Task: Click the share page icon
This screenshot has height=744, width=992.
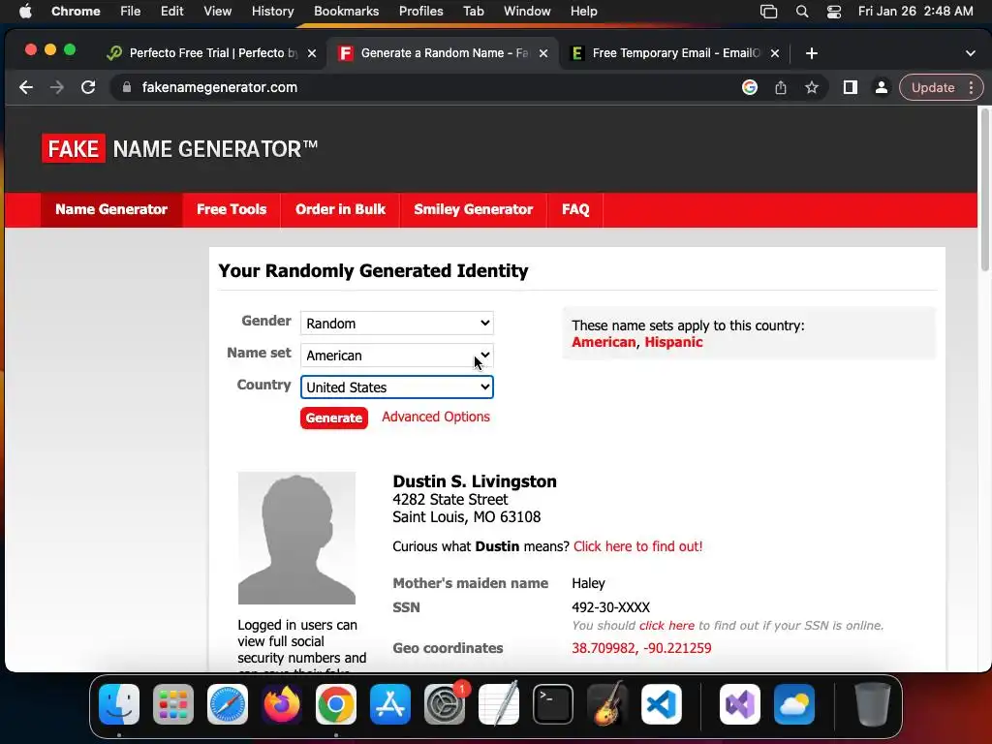Action: [x=781, y=87]
